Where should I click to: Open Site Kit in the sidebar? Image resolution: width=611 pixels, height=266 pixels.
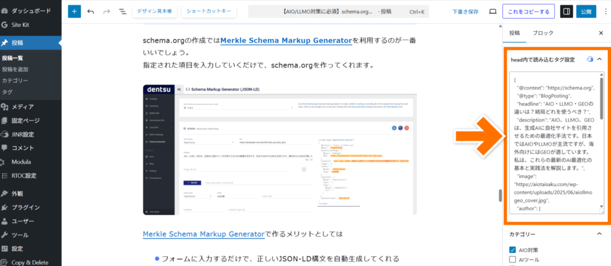(31, 25)
